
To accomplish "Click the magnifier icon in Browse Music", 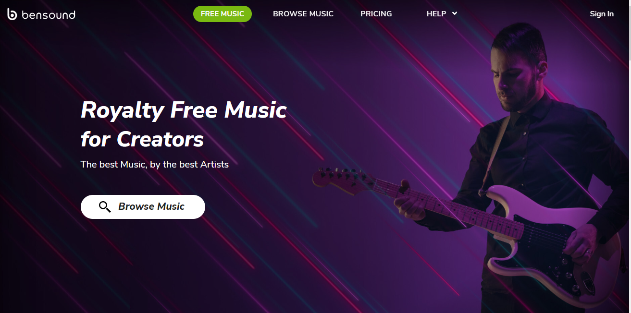I will [x=105, y=207].
